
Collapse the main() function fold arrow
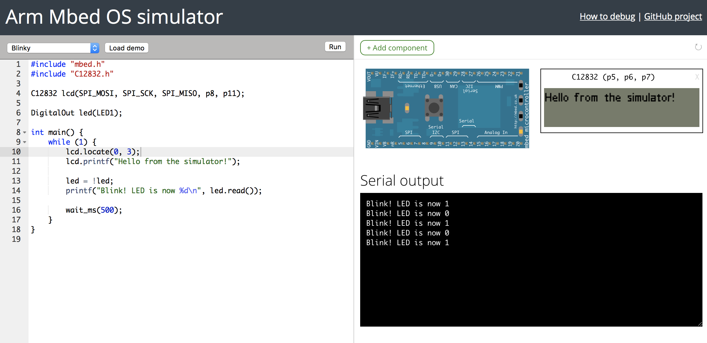click(25, 132)
